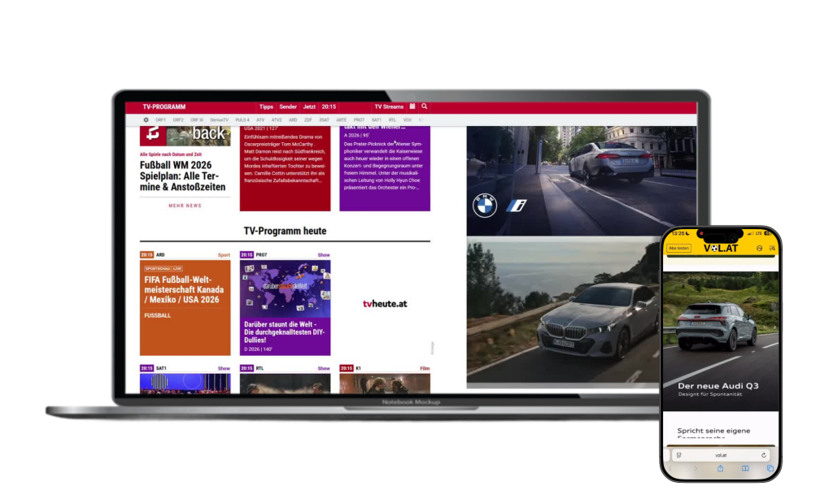This screenshot has width=833, height=499.
Task: Click the VOL.AT logo on the phone
Action: [x=721, y=248]
